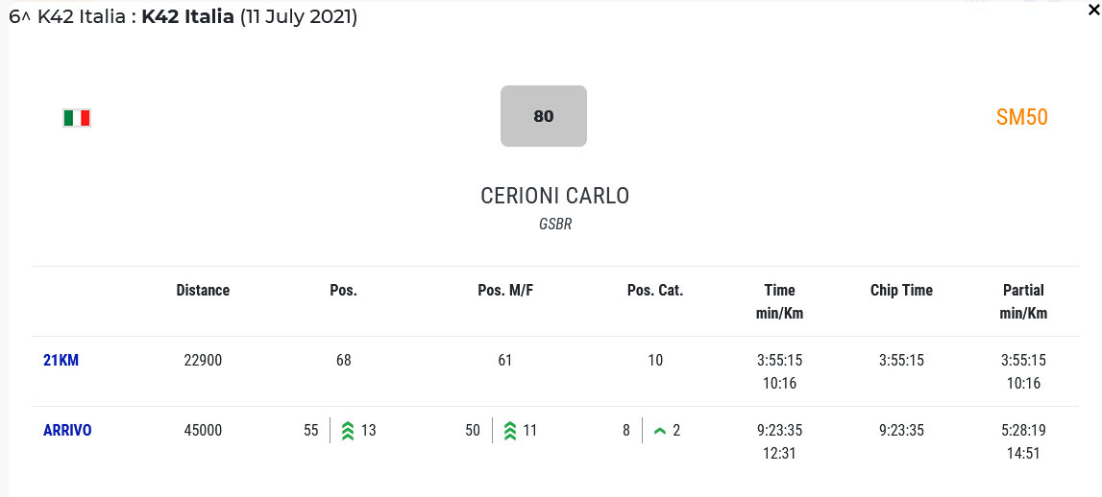The width and height of the screenshot is (1102, 497).
Task: Click the runner name CERIONI CARLO
Action: coord(554,197)
